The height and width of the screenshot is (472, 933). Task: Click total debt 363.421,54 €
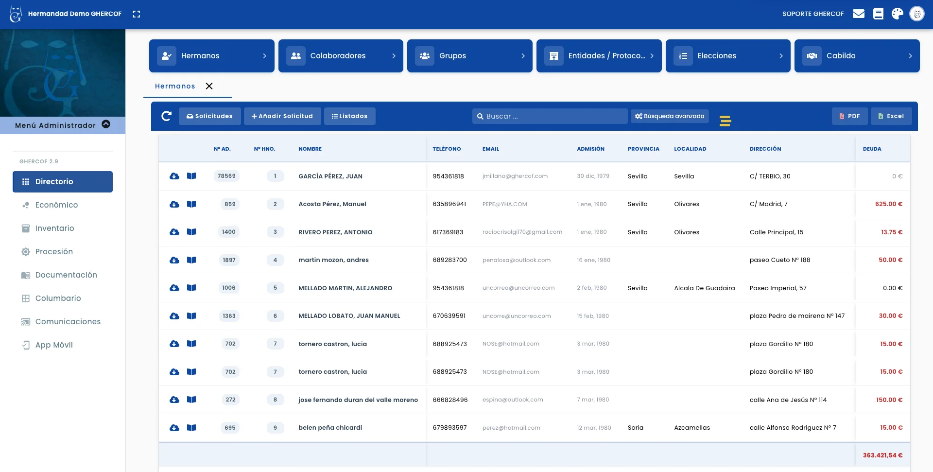[882, 455]
